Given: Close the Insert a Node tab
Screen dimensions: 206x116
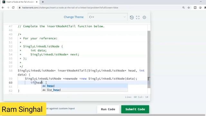Looking at the screenshot, I should click(37, 2).
